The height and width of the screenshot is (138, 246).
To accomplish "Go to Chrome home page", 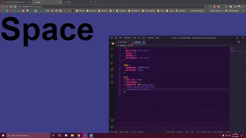I will tap(15, 7).
